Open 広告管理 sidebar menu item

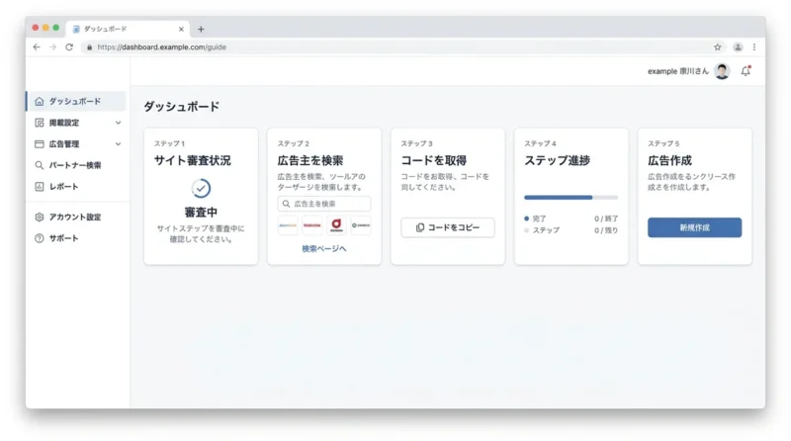click(76, 143)
